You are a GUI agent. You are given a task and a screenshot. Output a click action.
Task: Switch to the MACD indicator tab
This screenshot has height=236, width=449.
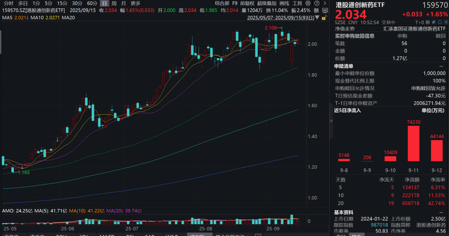tap(107, 235)
